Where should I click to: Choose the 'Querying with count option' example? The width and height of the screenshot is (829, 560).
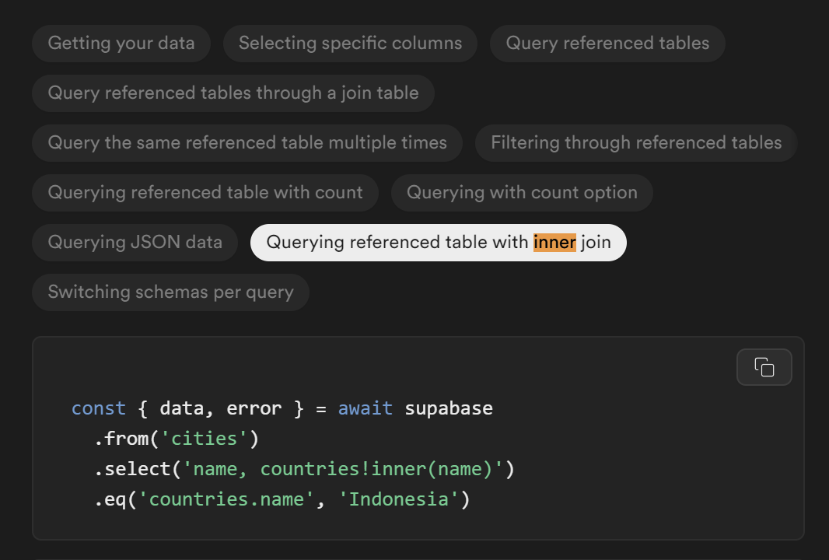522,192
